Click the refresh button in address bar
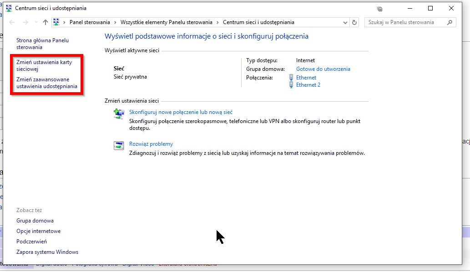Viewport: 470px width, 272px height. [355, 22]
